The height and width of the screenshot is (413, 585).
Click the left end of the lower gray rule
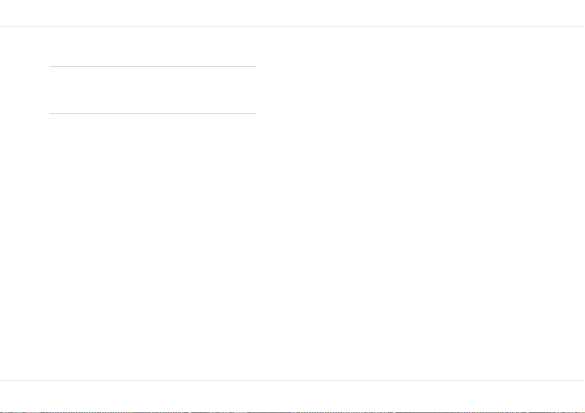pos(51,113)
